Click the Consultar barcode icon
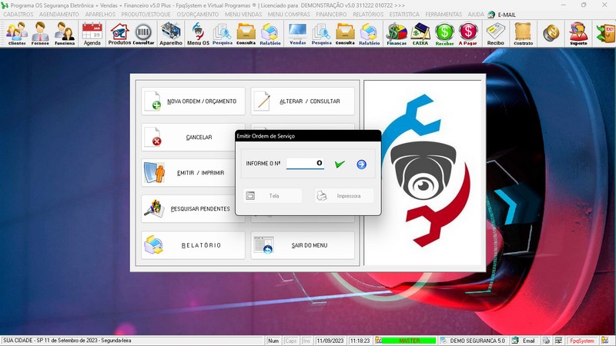 (x=143, y=33)
